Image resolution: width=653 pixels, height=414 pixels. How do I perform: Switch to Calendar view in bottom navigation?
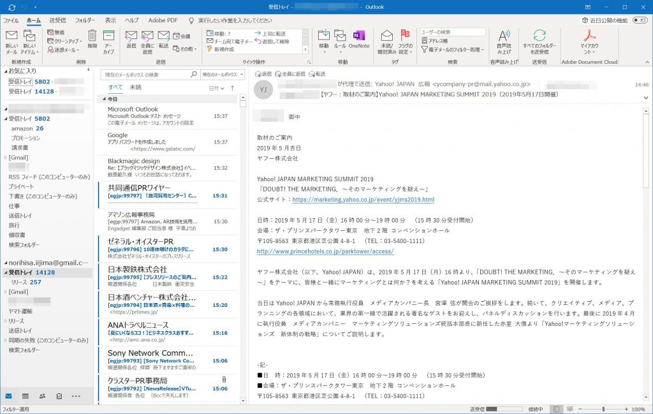tap(26, 396)
